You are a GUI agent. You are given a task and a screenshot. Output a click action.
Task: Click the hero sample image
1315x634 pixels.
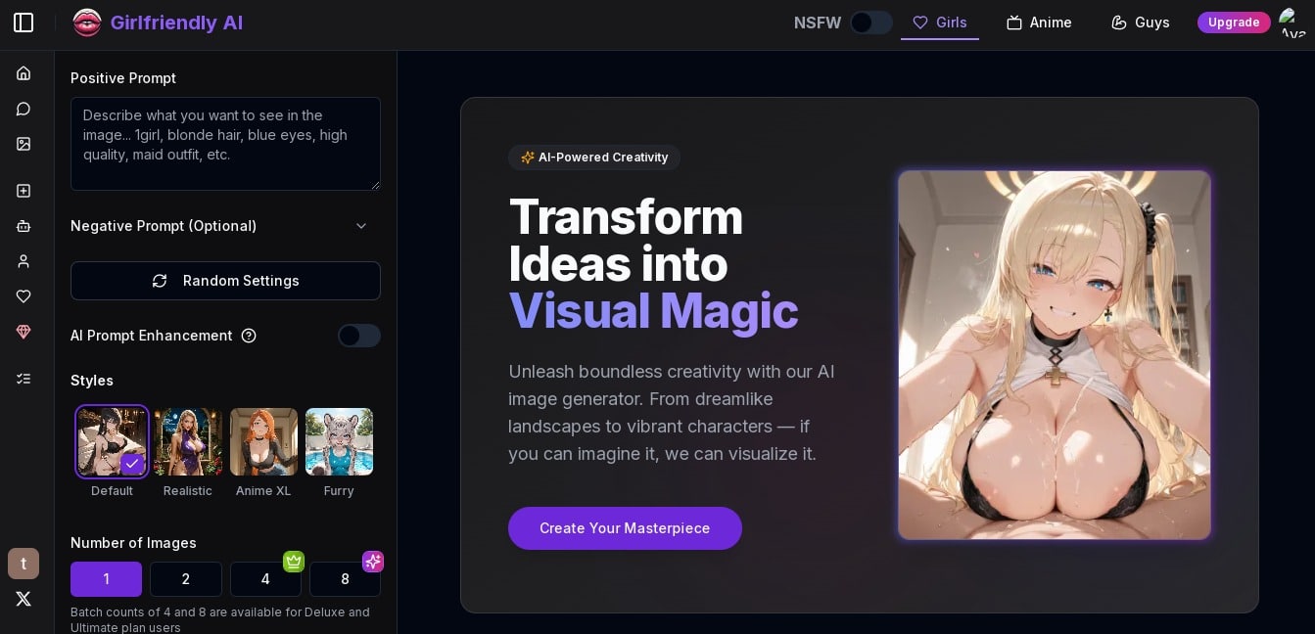click(x=1055, y=355)
